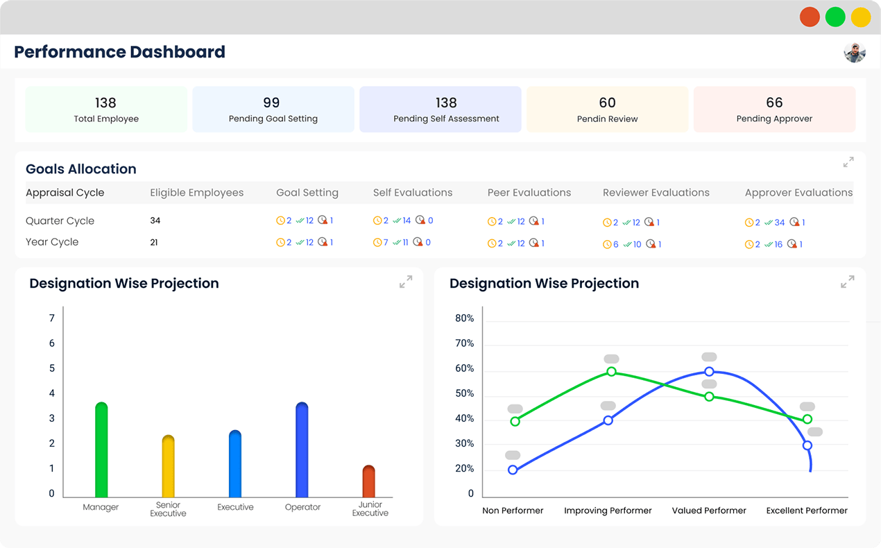Click pending clock icon in Year Cycle Reviewer Evaluations
The height and width of the screenshot is (548, 881).
pos(607,244)
